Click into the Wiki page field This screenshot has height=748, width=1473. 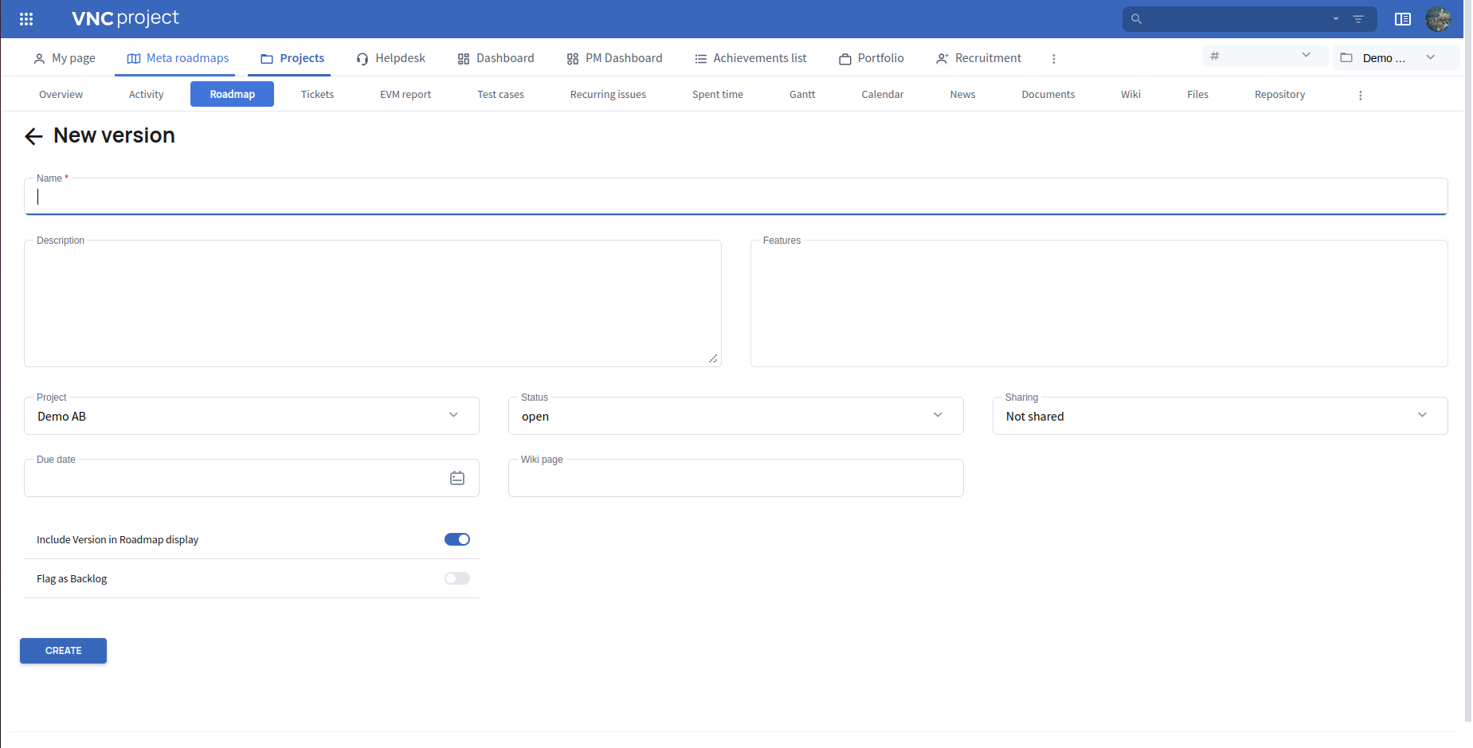[735, 480]
